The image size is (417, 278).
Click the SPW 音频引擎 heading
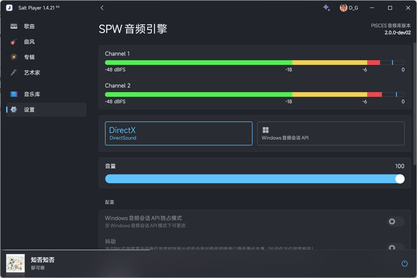[133, 29]
